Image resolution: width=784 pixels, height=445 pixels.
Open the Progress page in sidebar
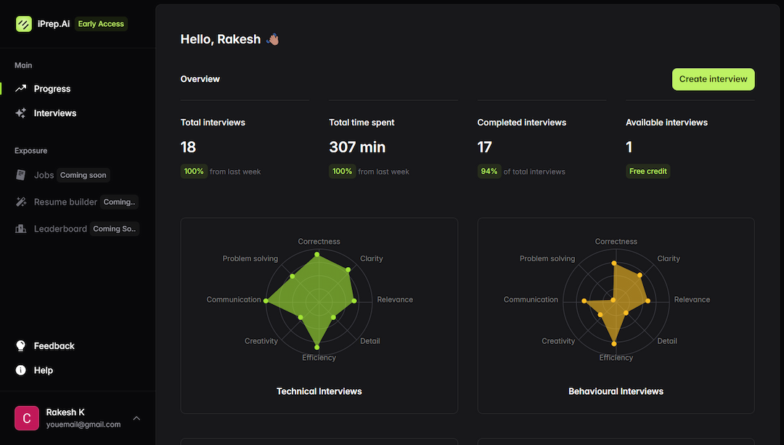(x=52, y=89)
